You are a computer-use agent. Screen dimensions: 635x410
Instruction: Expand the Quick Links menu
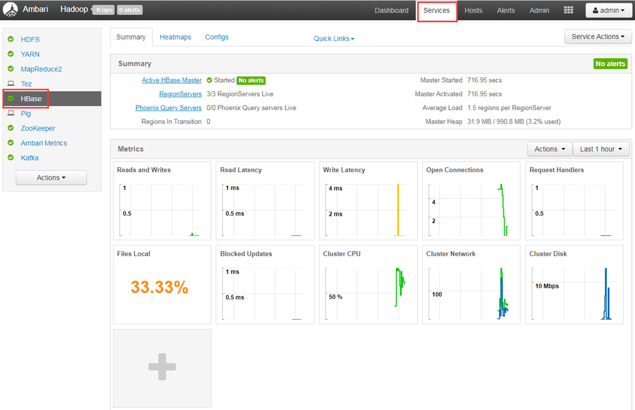pyautogui.click(x=334, y=38)
